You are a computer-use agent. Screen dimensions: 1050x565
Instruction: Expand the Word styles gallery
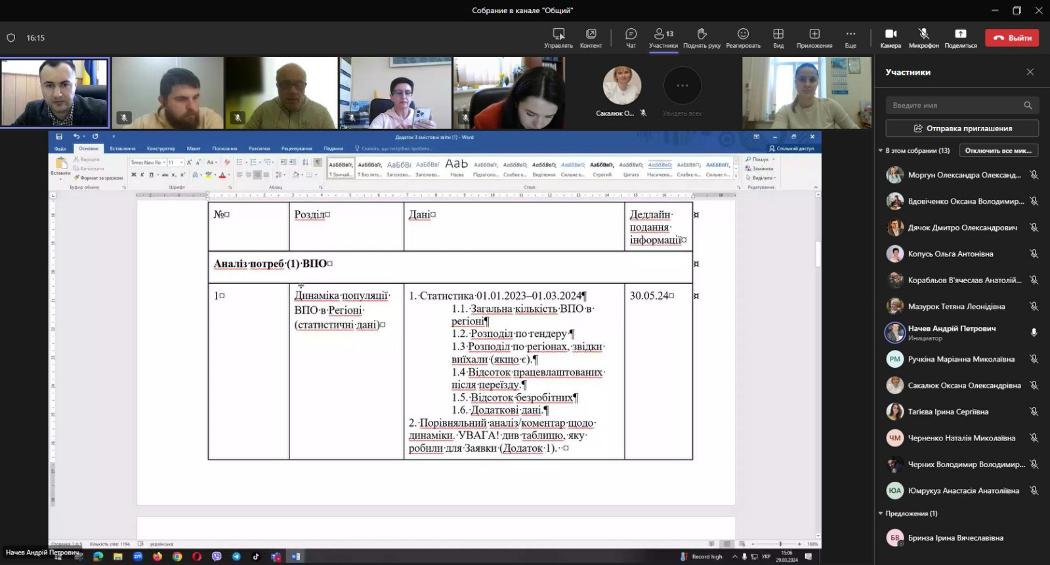pyautogui.click(x=736, y=177)
